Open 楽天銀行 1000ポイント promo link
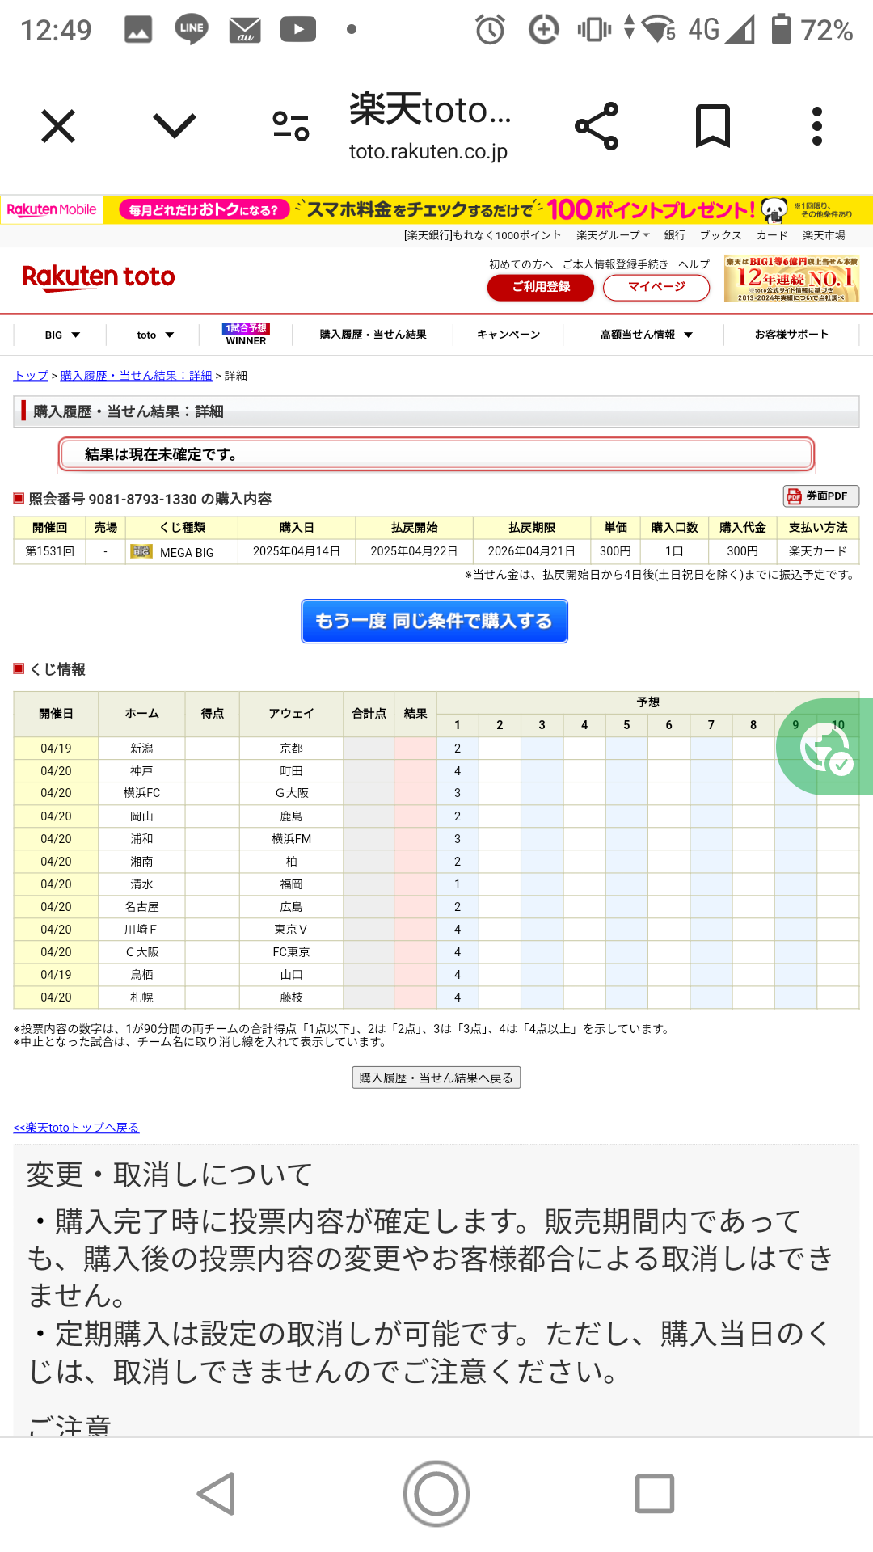Viewport: 873px width, 1552px height. (x=483, y=235)
